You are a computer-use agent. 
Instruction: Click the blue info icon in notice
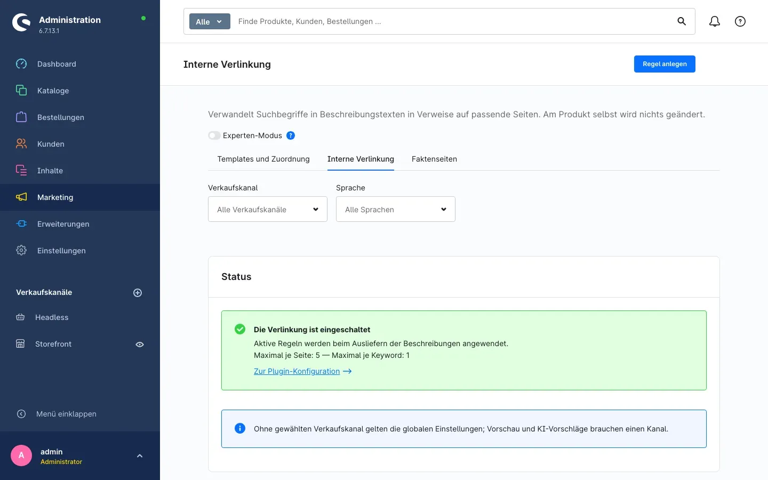pos(240,428)
